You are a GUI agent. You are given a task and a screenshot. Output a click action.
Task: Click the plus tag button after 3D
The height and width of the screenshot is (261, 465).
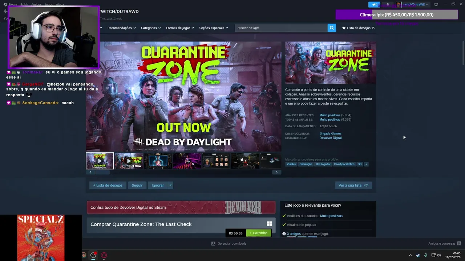pos(366,164)
